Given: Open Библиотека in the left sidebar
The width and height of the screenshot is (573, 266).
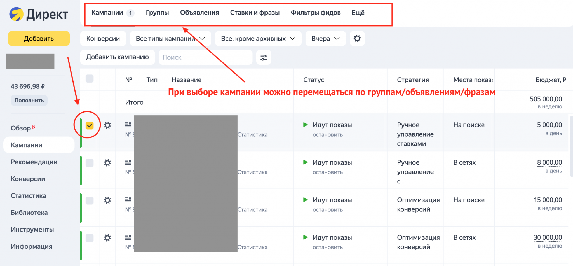Looking at the screenshot, I should pos(29,213).
